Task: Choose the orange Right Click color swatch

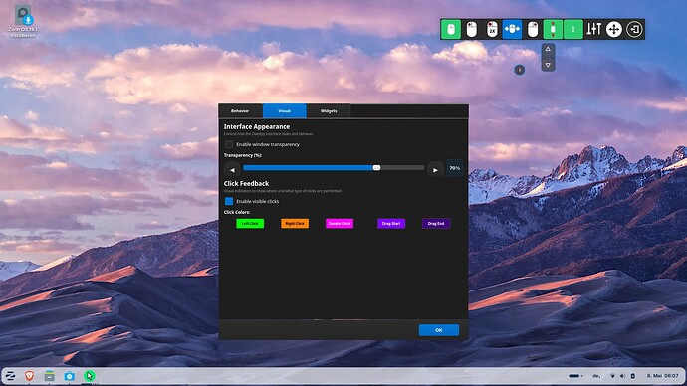Action: click(x=295, y=223)
